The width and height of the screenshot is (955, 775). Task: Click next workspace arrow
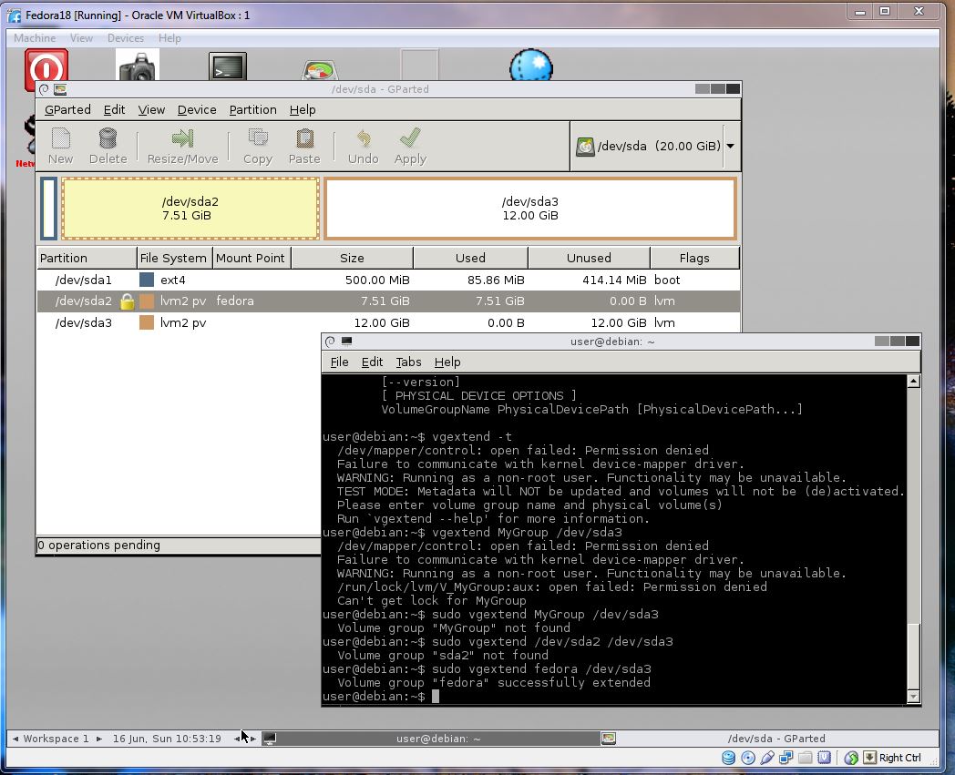(x=98, y=739)
